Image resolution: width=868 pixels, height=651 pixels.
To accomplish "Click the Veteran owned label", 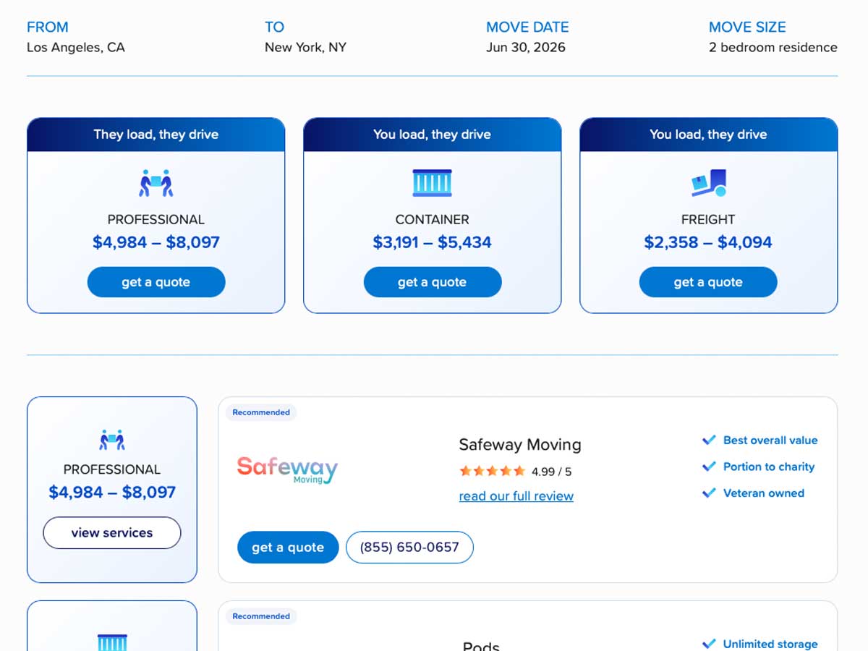I will click(764, 493).
